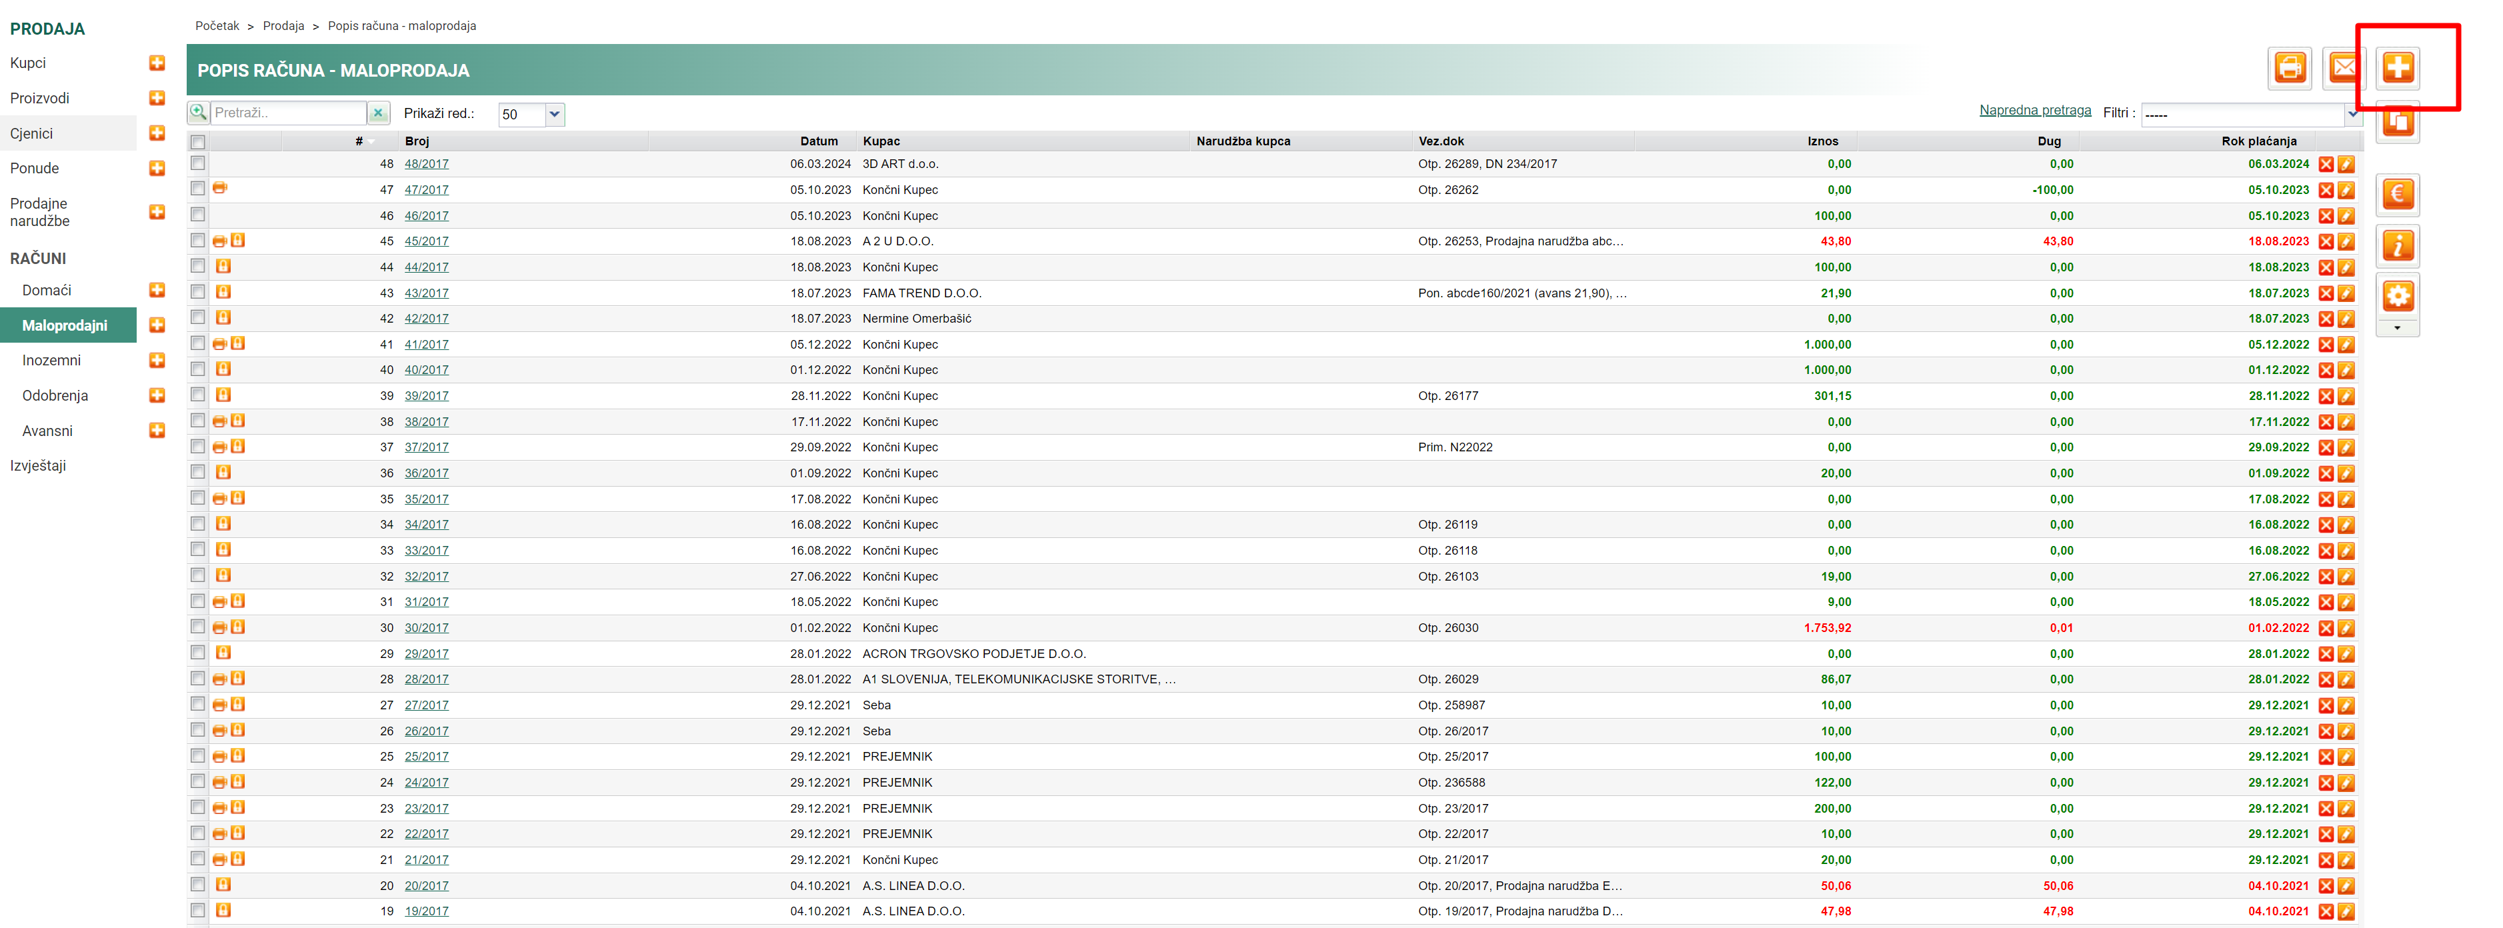Tick checkbox for invoice 46/2017
Viewport: 2503px width, 928px height.
(198, 215)
